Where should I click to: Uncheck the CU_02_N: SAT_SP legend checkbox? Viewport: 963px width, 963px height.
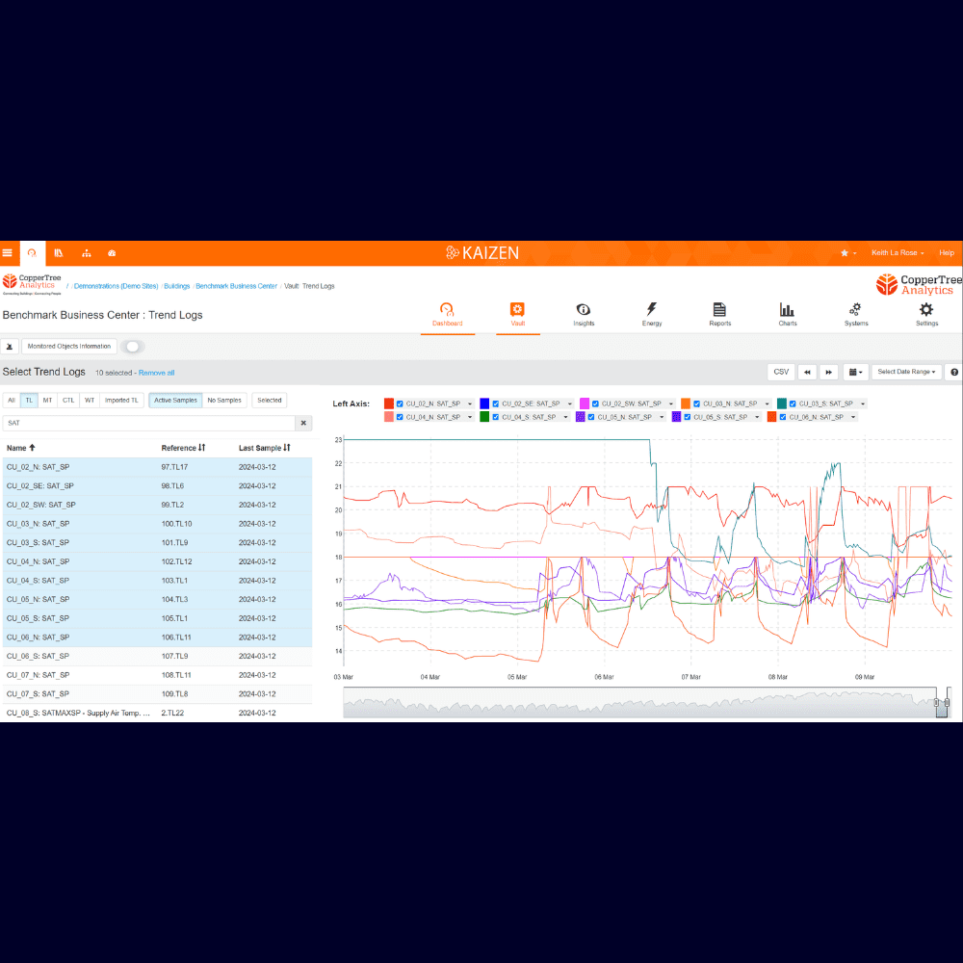[x=400, y=403]
